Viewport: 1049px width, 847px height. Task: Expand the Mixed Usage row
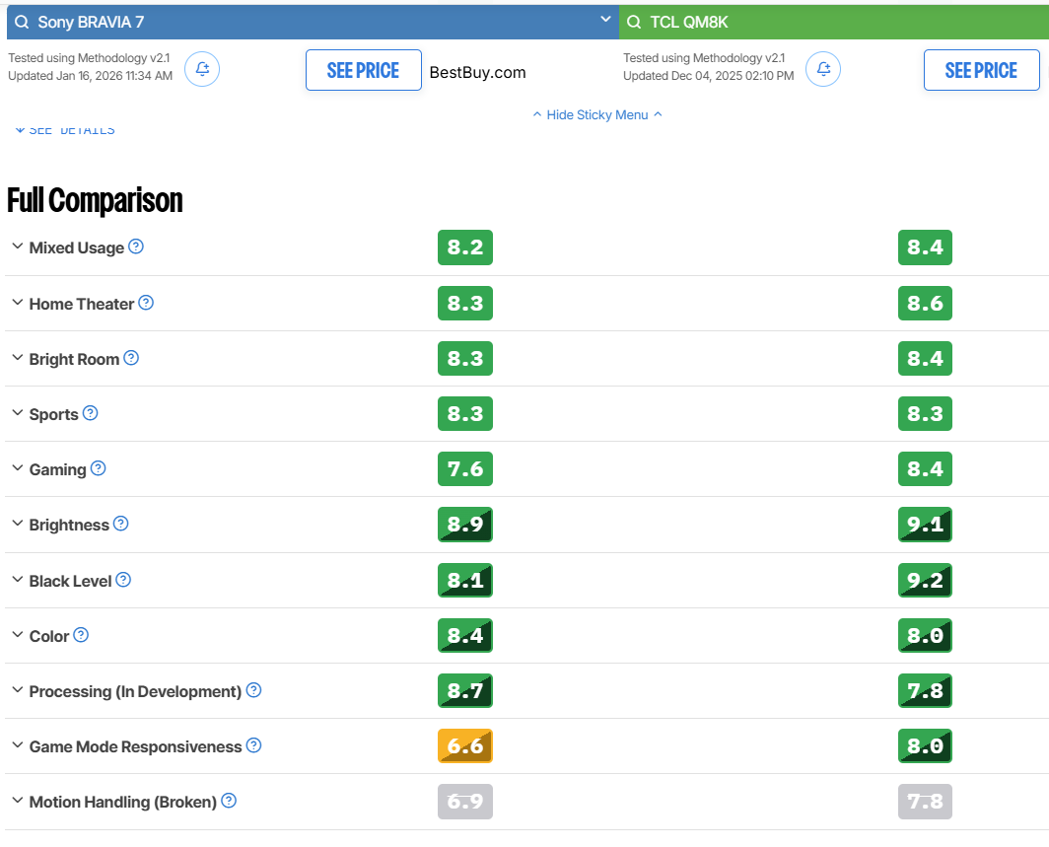pos(17,247)
